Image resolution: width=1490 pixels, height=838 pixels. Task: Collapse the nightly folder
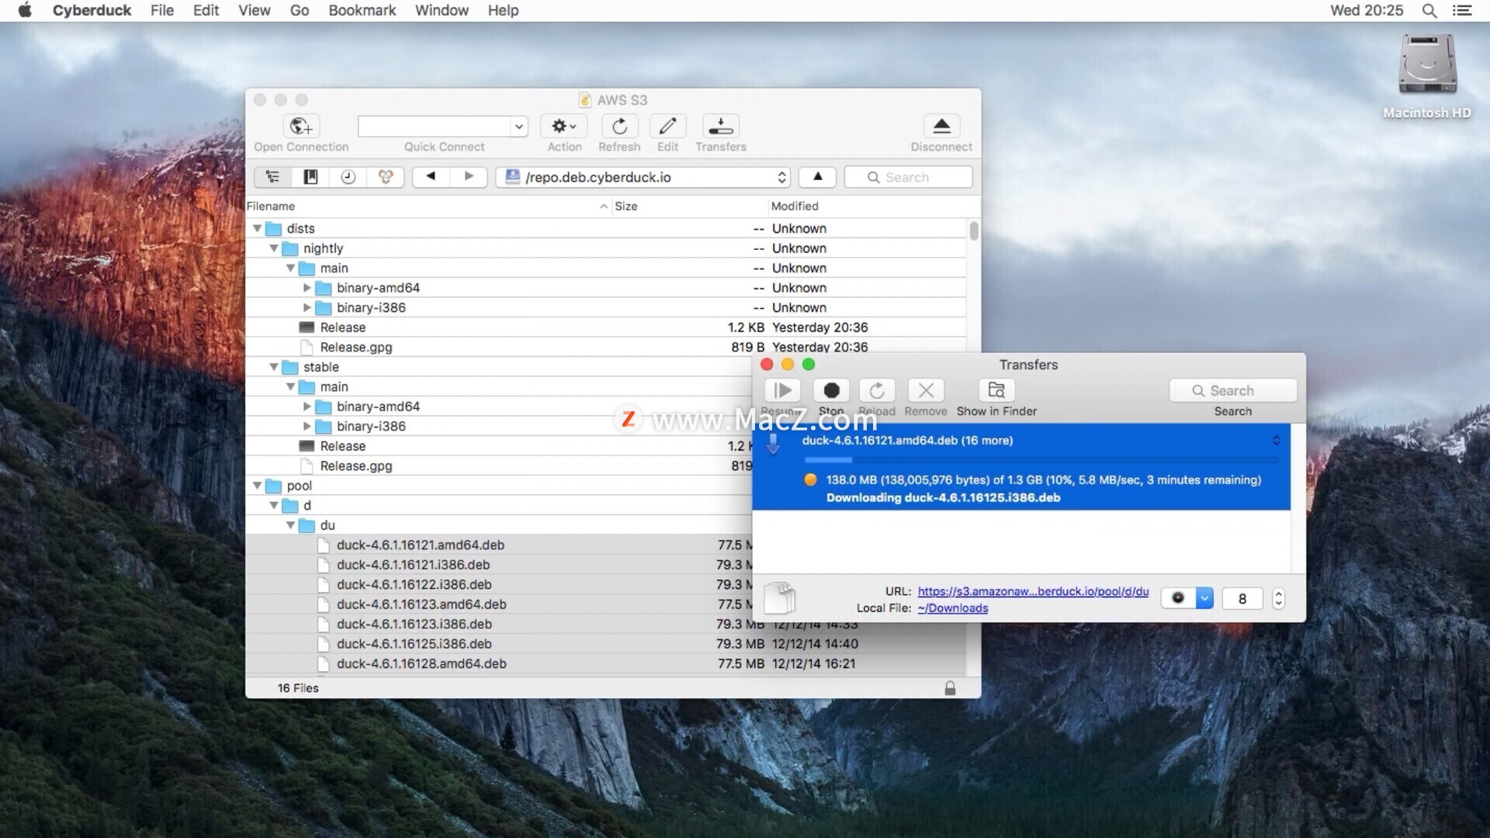pyautogui.click(x=274, y=248)
